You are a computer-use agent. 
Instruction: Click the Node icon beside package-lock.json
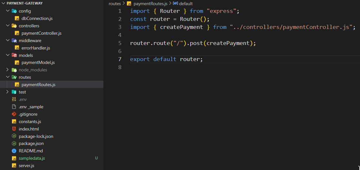click(14, 136)
